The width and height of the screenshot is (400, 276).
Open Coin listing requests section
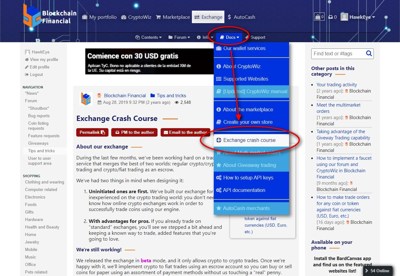(38, 126)
